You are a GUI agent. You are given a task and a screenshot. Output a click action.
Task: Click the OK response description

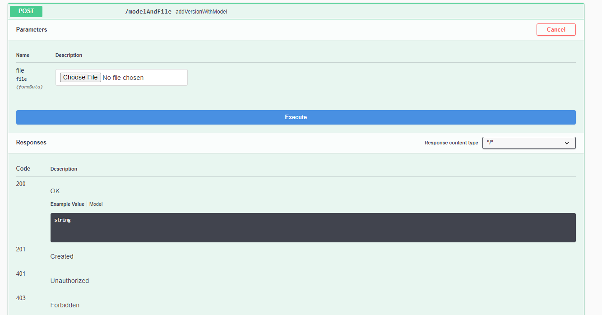[55, 191]
